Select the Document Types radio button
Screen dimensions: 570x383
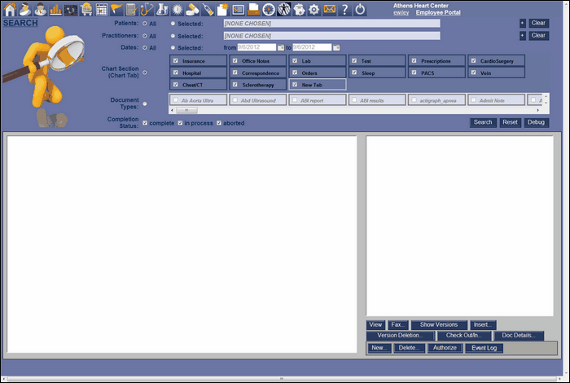tap(145, 103)
